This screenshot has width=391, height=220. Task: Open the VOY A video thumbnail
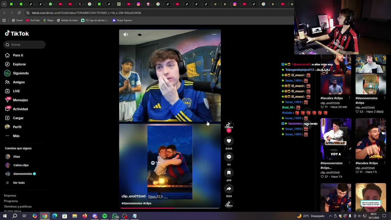(336, 139)
